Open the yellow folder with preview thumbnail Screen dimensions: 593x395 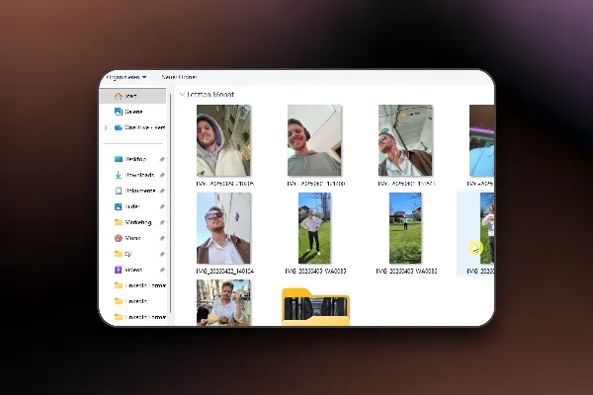click(316, 306)
